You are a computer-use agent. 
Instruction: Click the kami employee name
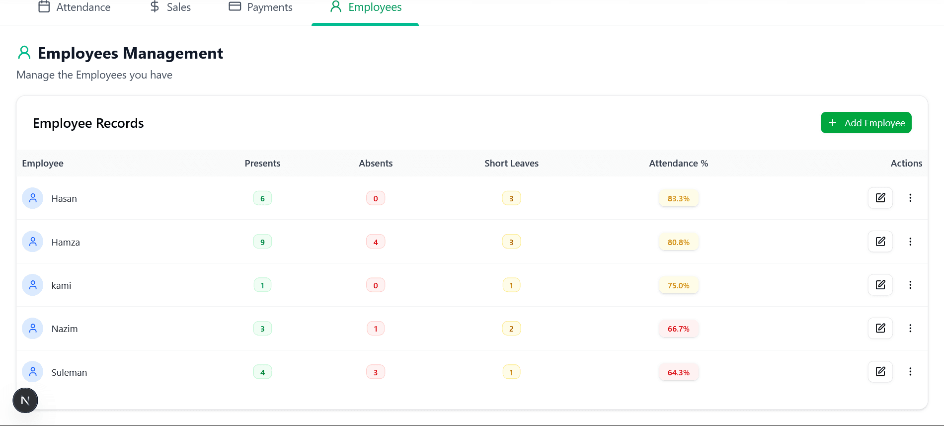click(61, 285)
